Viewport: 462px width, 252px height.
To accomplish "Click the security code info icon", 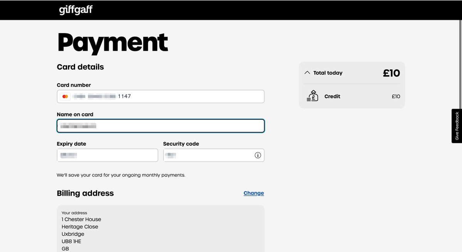I will pyautogui.click(x=258, y=155).
